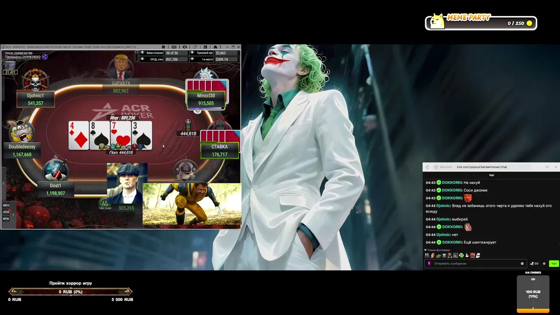
Task: Toggle eye next to '1-е место'
Action: point(192,59)
